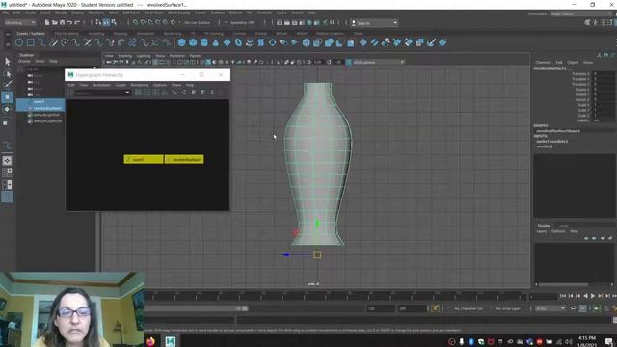
Task: Click the NURBS torus shelf icon
Action: (238, 42)
